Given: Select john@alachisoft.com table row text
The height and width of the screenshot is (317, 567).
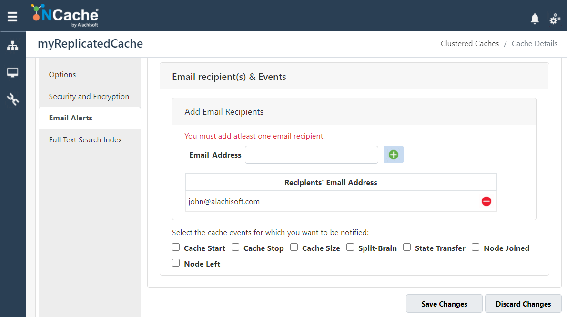Looking at the screenshot, I should (x=224, y=201).
